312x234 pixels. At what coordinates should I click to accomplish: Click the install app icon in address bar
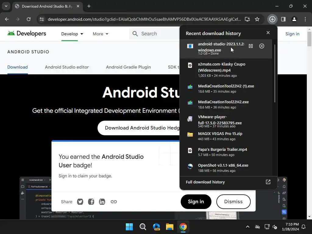coord(247,19)
